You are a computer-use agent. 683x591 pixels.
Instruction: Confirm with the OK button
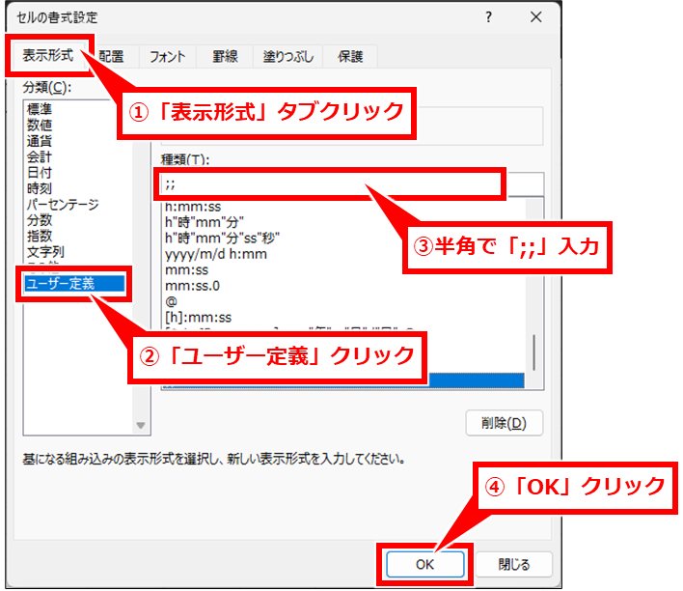click(x=424, y=564)
